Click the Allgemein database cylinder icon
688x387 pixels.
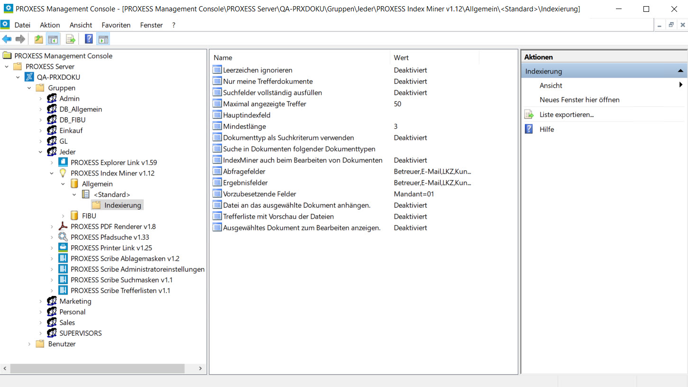pyautogui.click(x=74, y=184)
